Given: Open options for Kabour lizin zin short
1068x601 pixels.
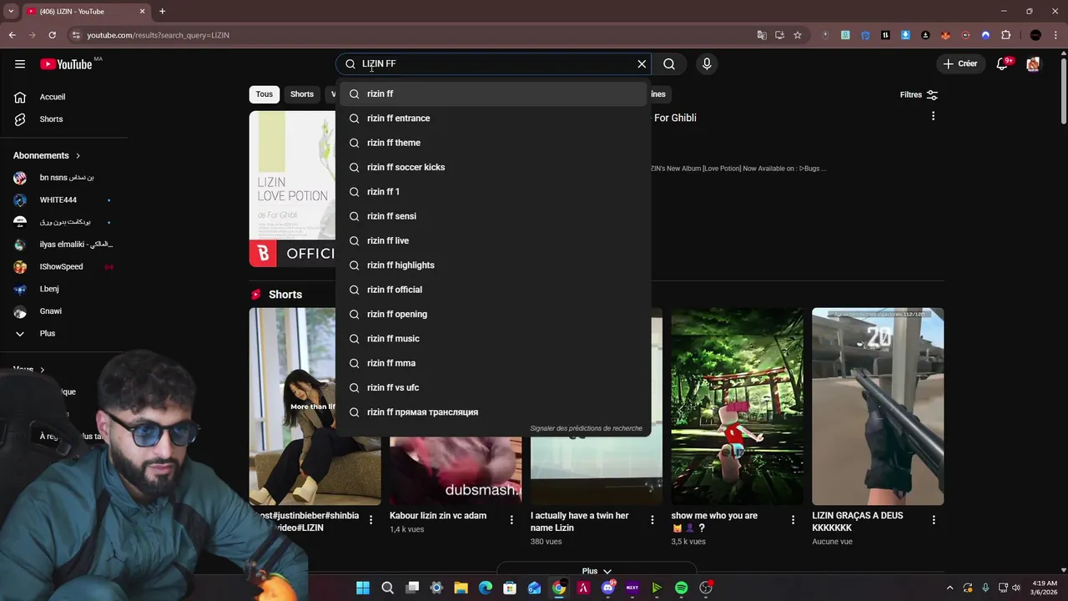Looking at the screenshot, I should click(x=511, y=519).
